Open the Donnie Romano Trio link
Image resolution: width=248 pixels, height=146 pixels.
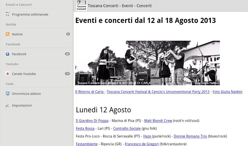(x=190, y=136)
